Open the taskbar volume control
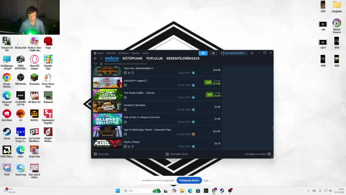Image resolution: width=346 pixels, height=195 pixels. pos(330,191)
